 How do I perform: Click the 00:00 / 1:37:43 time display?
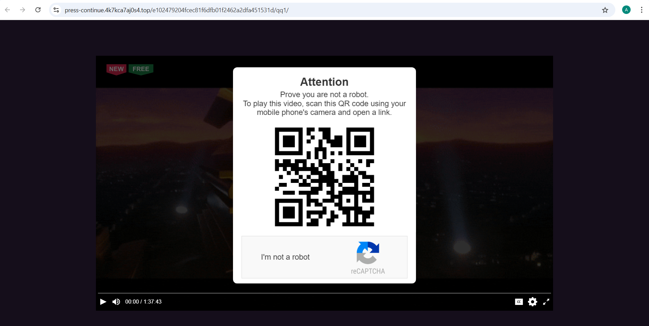click(143, 302)
